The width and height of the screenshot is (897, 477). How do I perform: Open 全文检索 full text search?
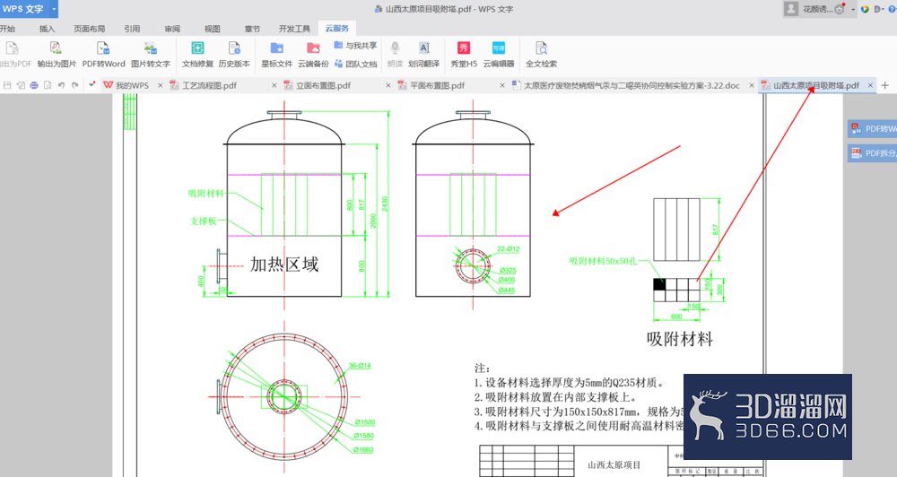click(541, 55)
